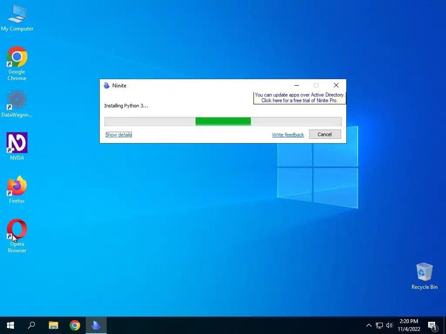
Task: Show hidden system tray icons
Action: 368,325
